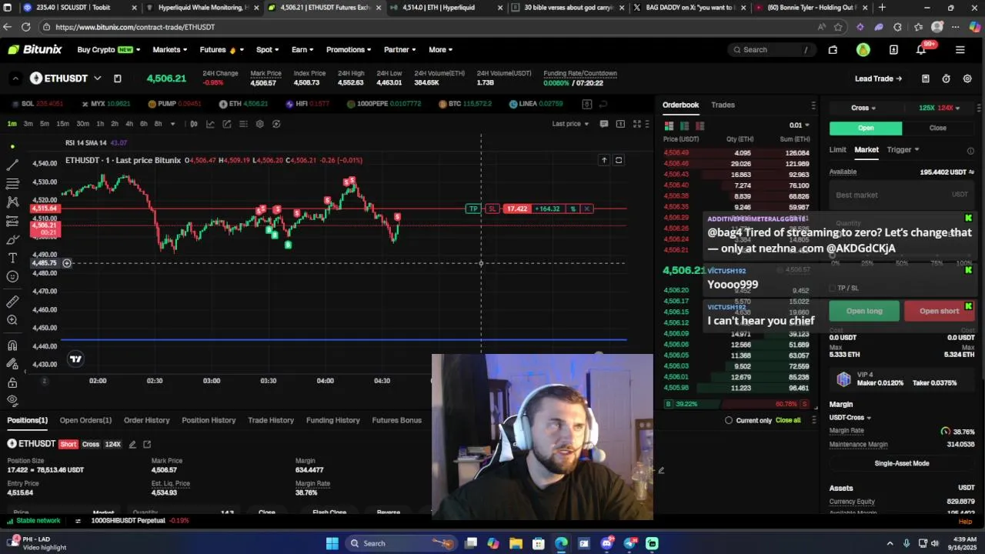Select the 1m timeframe
This screenshot has width=985, height=554.
12,124
